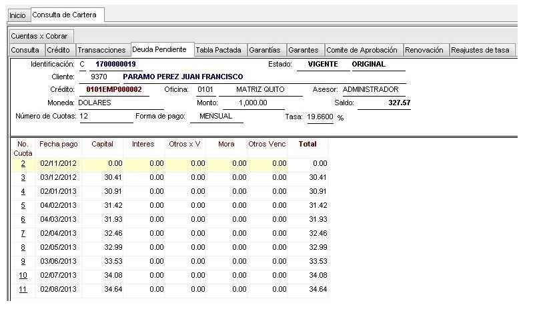Select the Deuda Pendiente tab
547x309 pixels.
[159, 50]
